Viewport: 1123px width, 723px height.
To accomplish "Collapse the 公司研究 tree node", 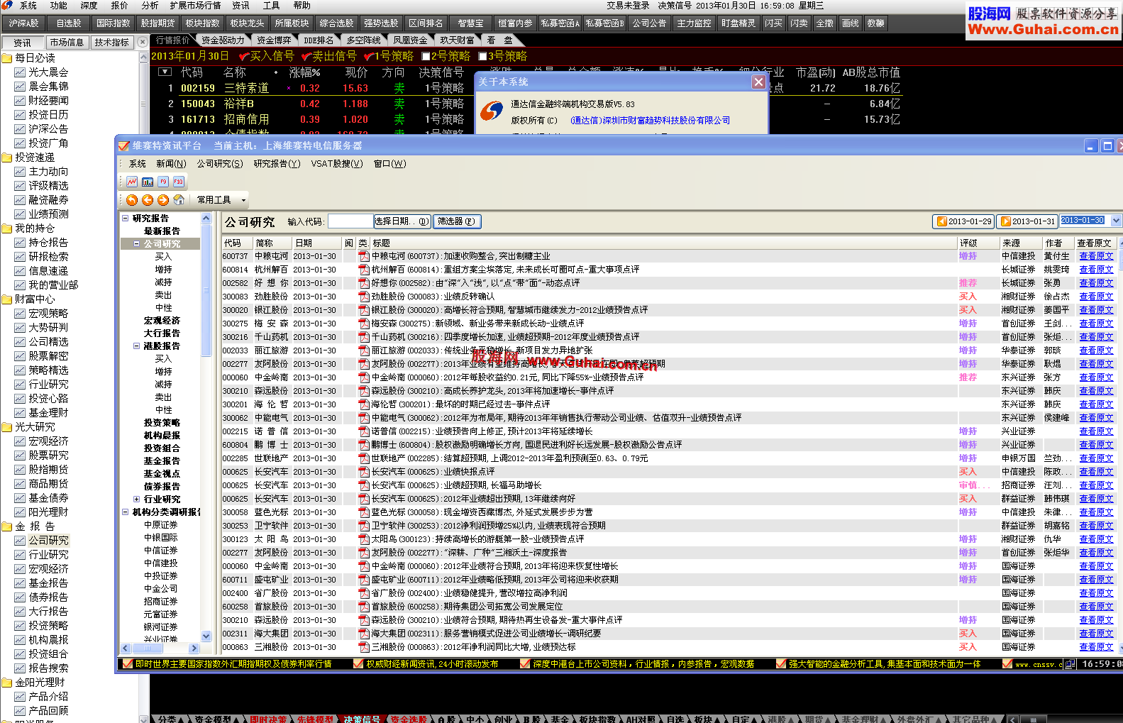I will [x=136, y=244].
